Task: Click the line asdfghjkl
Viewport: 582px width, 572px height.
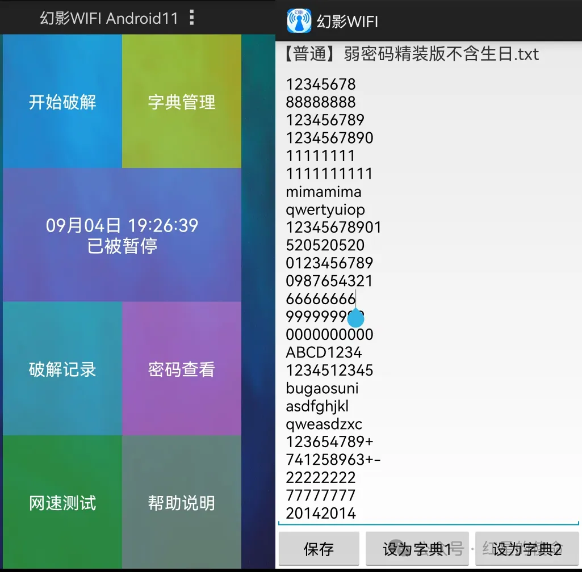Action: [x=317, y=406]
